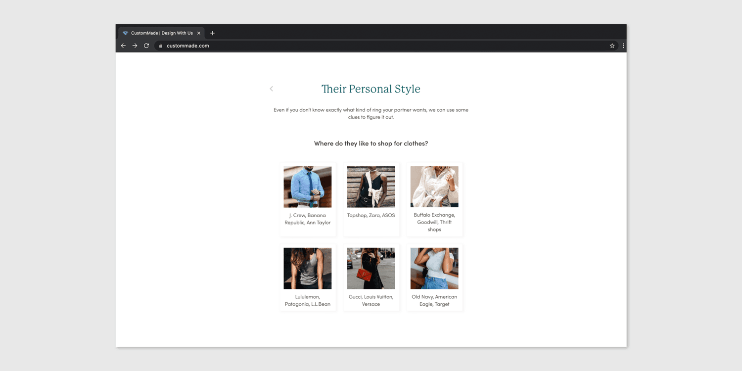Click the 'Gucci, Louis Vuitton, Versace' label
This screenshot has height=371, width=742.
click(x=371, y=301)
